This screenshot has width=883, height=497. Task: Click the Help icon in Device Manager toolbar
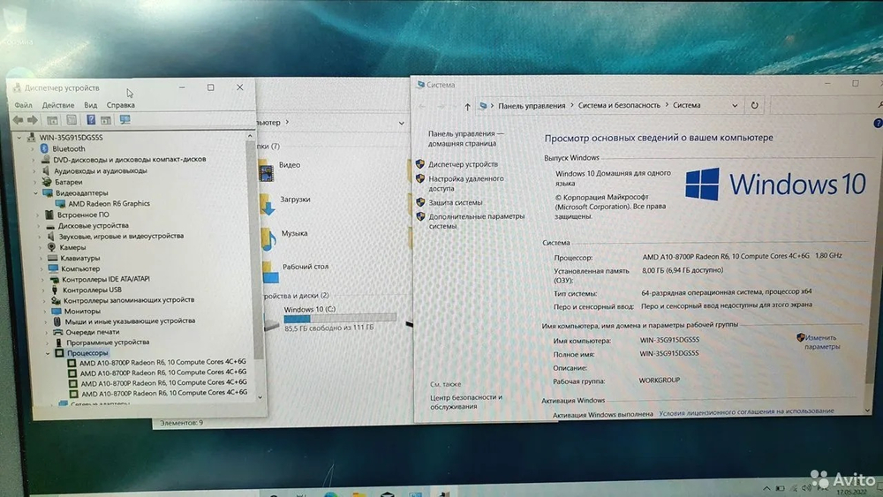91,120
